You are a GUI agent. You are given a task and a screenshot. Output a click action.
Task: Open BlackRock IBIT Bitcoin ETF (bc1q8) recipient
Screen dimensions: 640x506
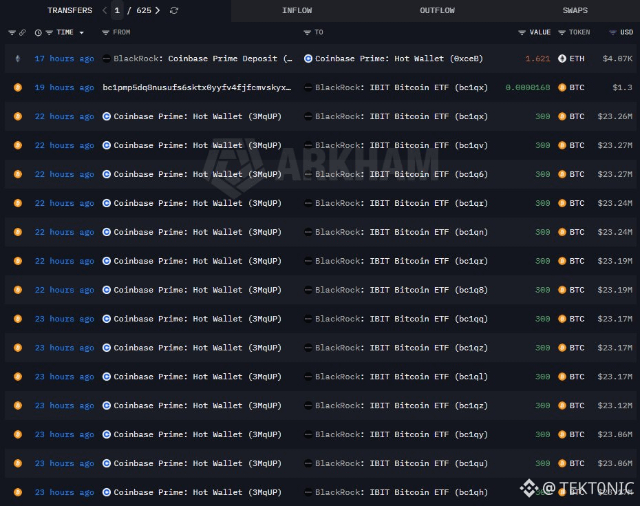[401, 290]
